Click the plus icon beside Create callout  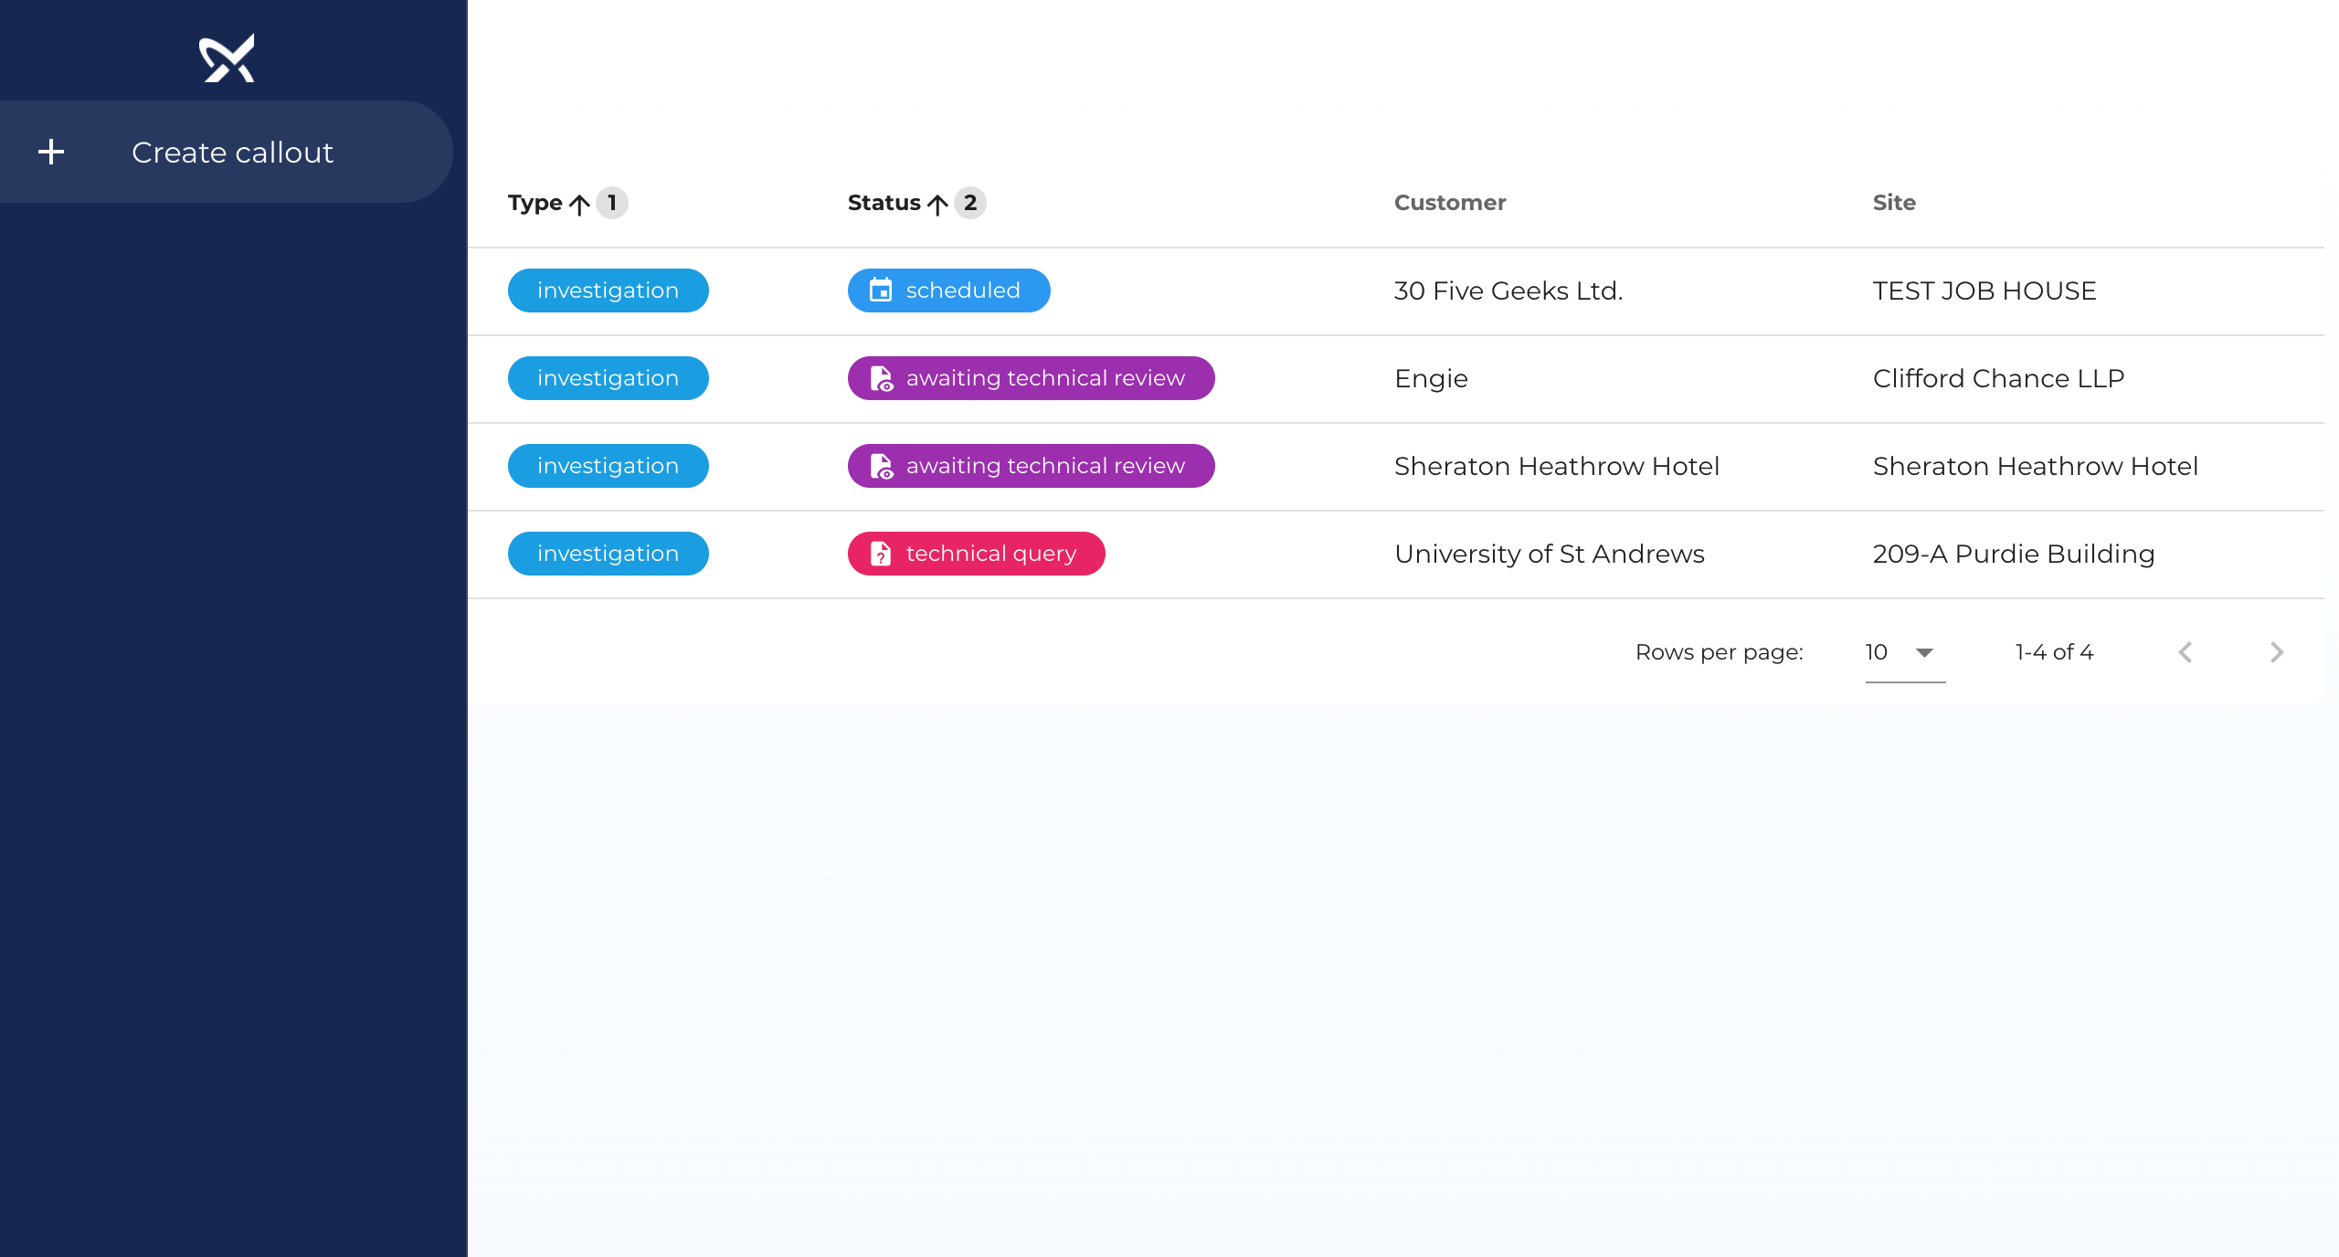51,152
